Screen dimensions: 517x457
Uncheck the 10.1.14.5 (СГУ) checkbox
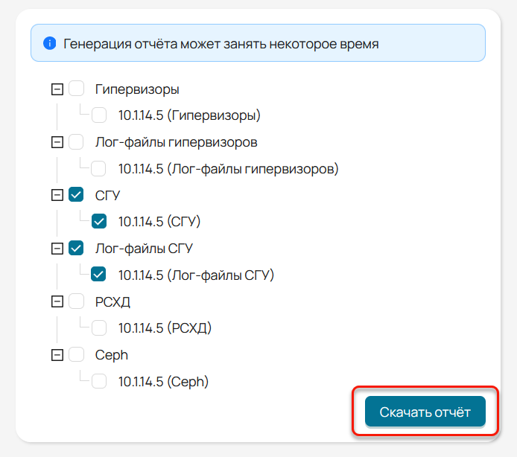click(x=99, y=221)
